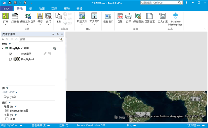Image resolution: width=208 pixels, height=128 pixels.
Task: Open the 表 section dropdown arrow
Action: click(7, 88)
